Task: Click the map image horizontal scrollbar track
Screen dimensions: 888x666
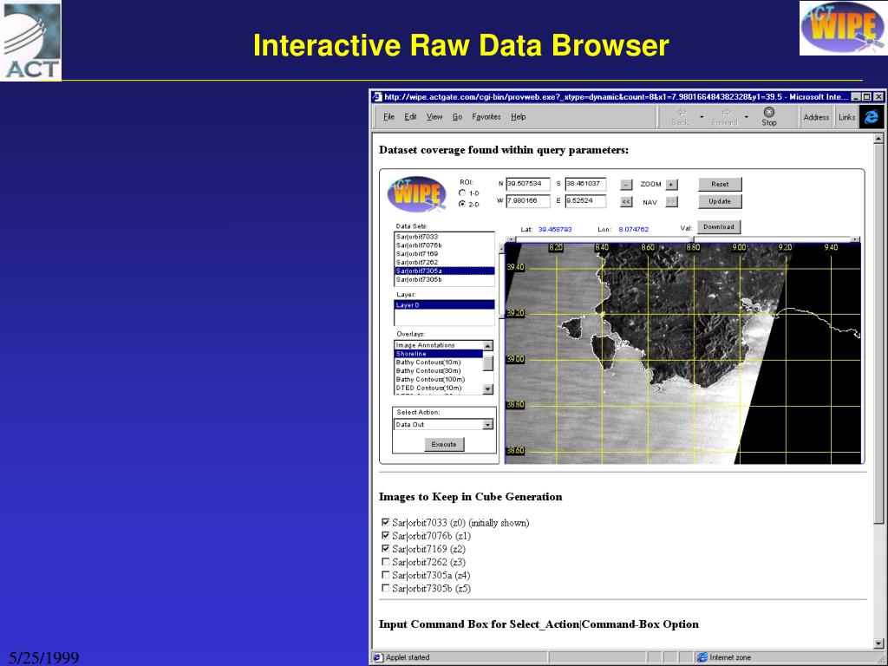Action: pos(683,239)
